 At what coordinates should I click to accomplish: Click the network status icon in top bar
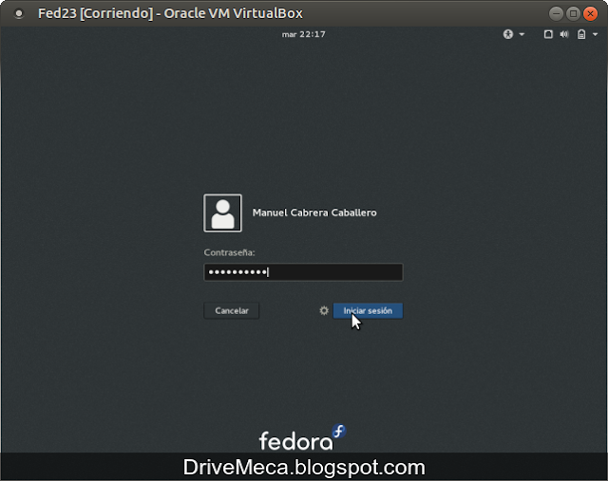pyautogui.click(x=548, y=34)
